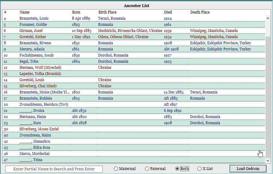
Task: Click Abt 1820 birth cell
Action: (x=79, y=117)
